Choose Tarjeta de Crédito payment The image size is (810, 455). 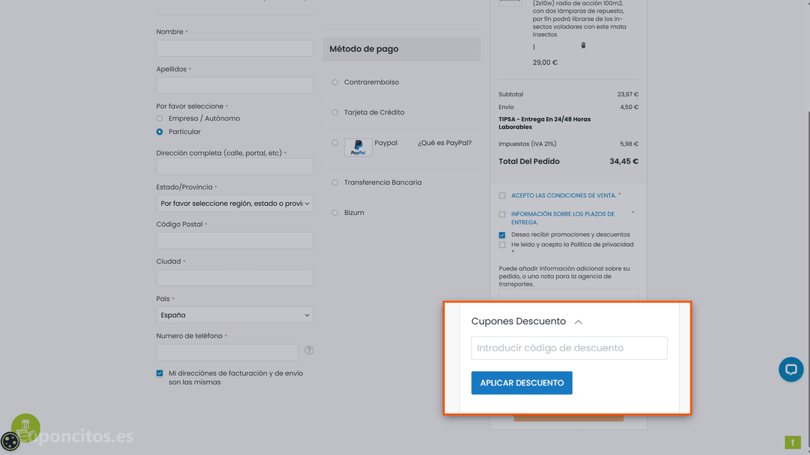pyautogui.click(x=335, y=113)
